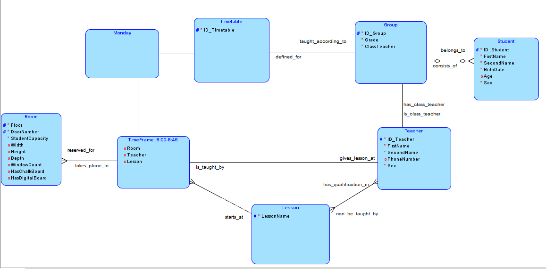Screen dimensions: 546x269
Task: Click the Room entity title
Action: click(x=31, y=117)
